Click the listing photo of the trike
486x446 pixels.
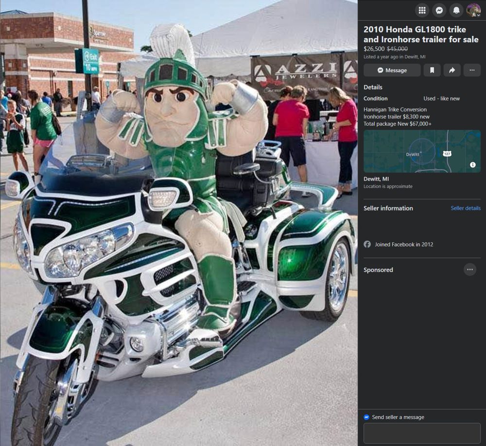pyautogui.click(x=179, y=223)
